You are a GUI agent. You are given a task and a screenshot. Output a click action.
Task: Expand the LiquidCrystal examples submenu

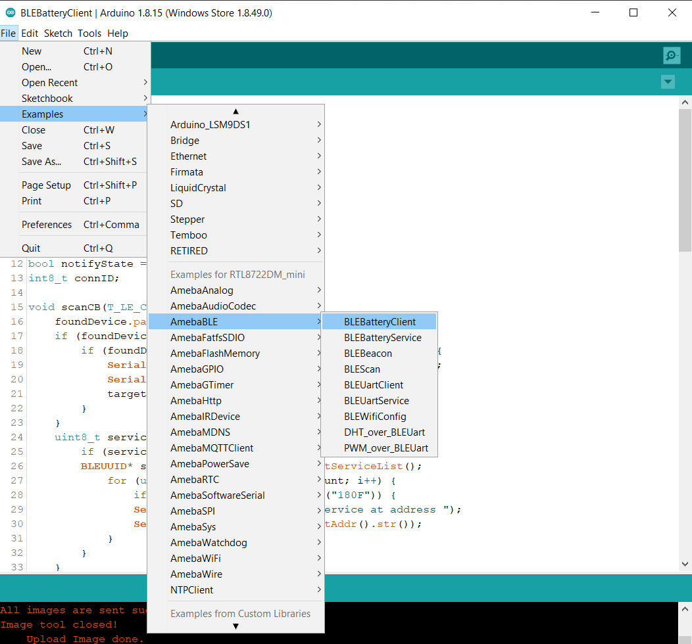click(x=235, y=188)
